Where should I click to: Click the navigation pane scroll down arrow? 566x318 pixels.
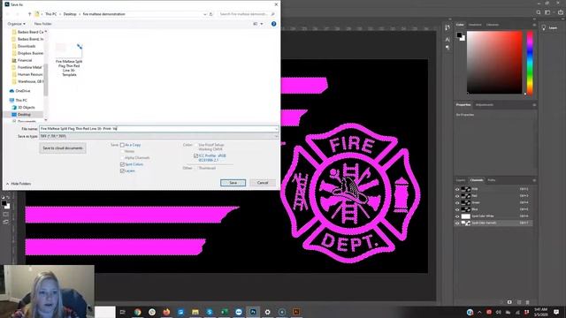[x=46, y=120]
